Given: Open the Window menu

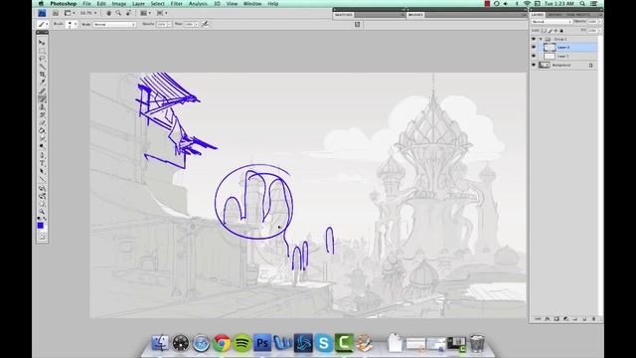Looking at the screenshot, I should (x=252, y=4).
